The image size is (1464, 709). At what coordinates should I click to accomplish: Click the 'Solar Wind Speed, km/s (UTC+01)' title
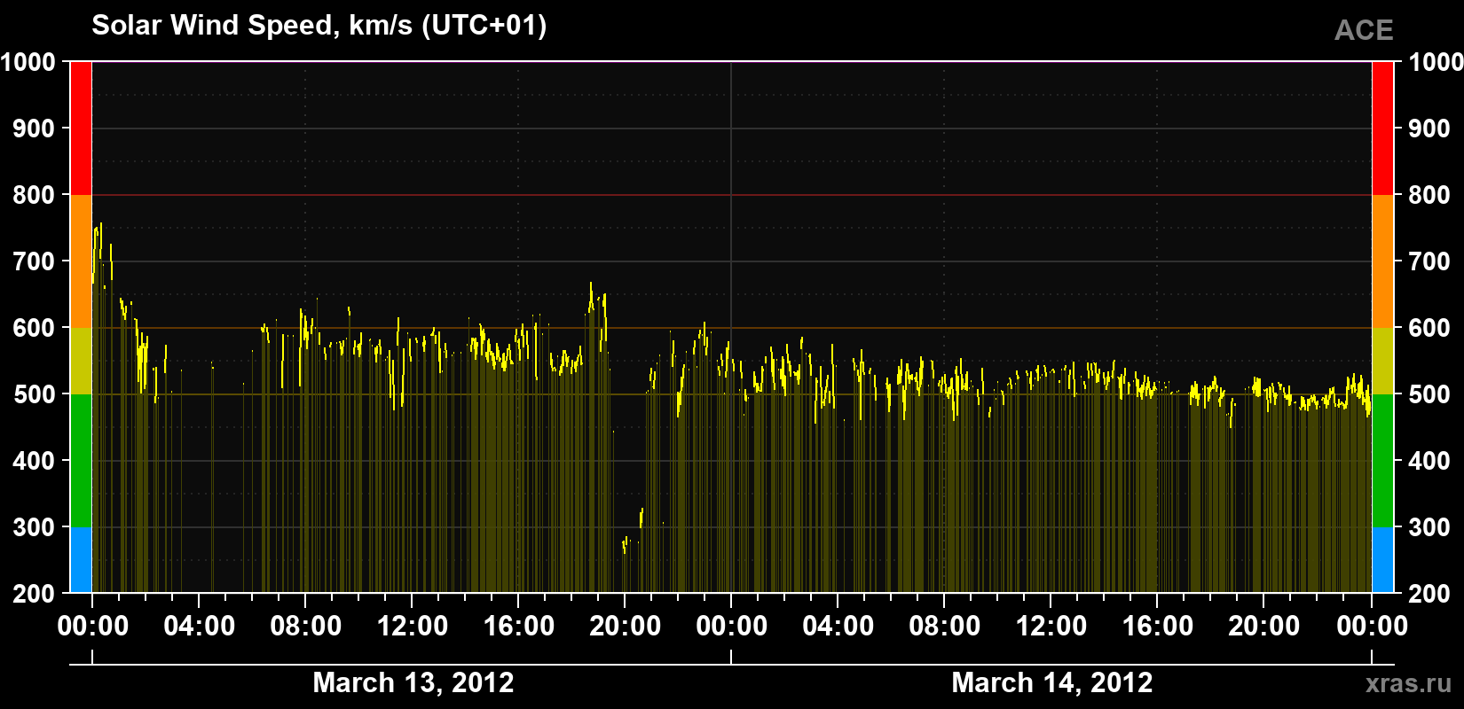pyautogui.click(x=319, y=26)
